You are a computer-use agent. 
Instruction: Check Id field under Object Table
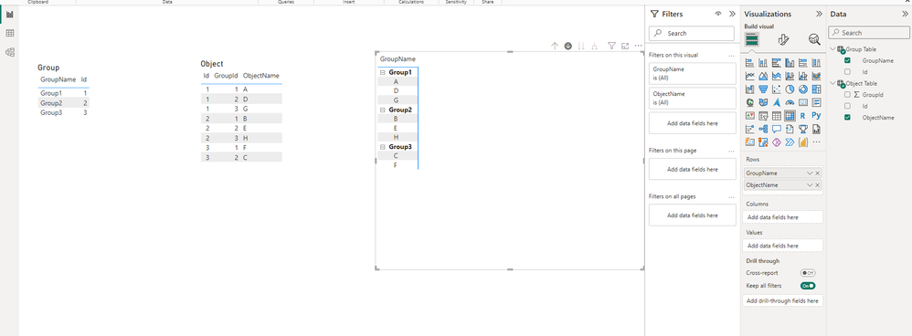point(847,106)
